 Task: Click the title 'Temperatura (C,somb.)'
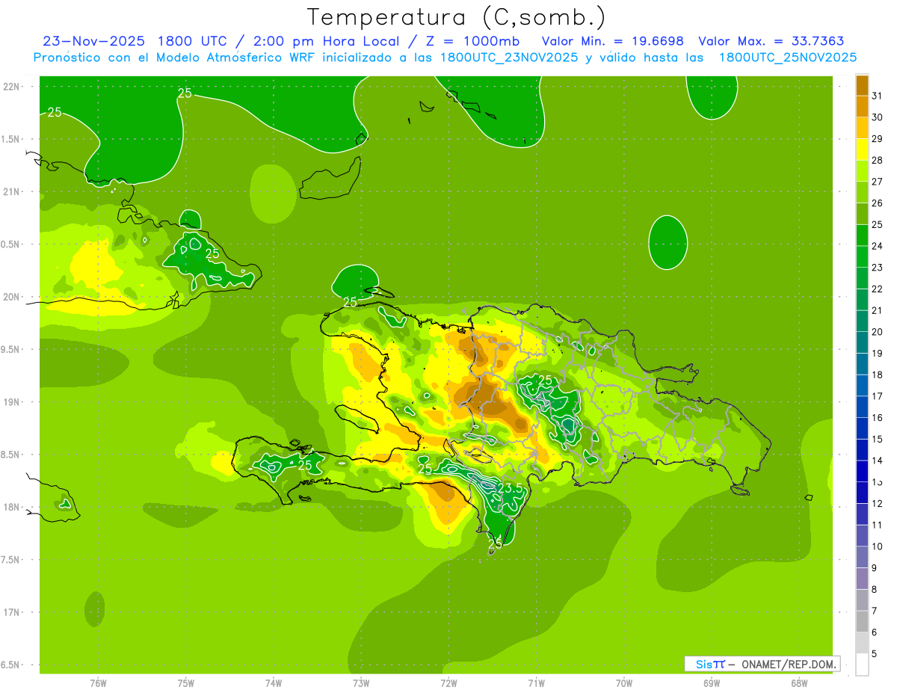456,17
